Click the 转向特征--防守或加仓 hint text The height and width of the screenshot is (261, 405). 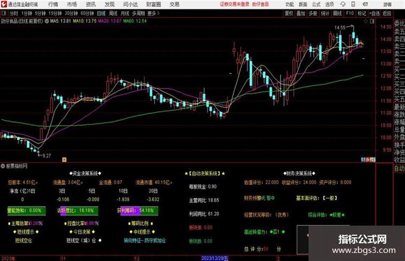145,240
